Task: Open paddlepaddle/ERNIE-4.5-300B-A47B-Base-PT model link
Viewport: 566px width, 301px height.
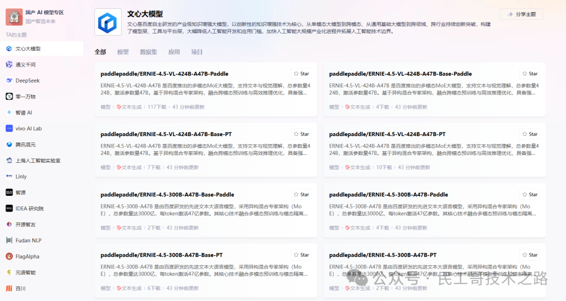Action: (161, 255)
